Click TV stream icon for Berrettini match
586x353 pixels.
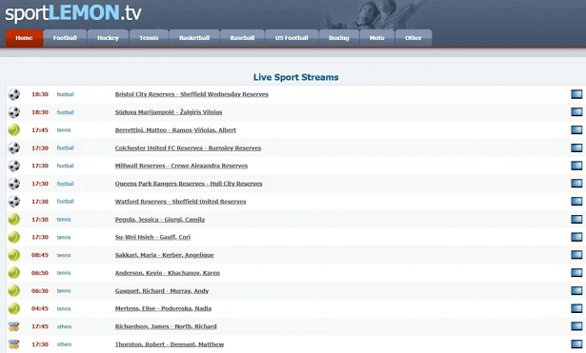click(576, 129)
